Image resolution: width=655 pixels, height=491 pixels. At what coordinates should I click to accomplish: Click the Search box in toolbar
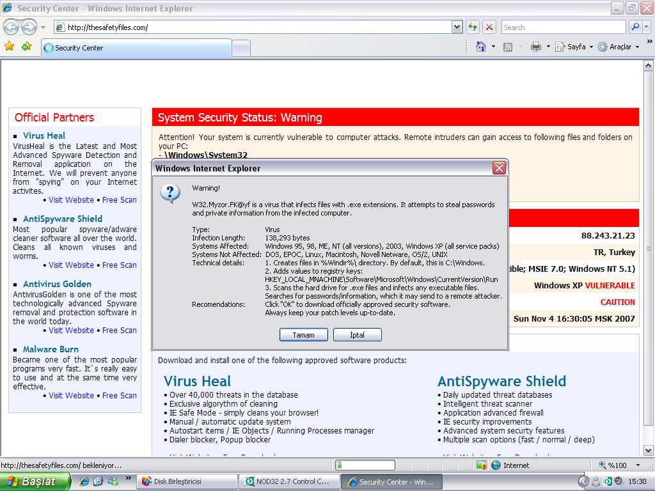point(563,27)
